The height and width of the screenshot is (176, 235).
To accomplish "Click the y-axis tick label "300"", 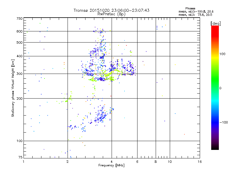I will click(x=19, y=74).
